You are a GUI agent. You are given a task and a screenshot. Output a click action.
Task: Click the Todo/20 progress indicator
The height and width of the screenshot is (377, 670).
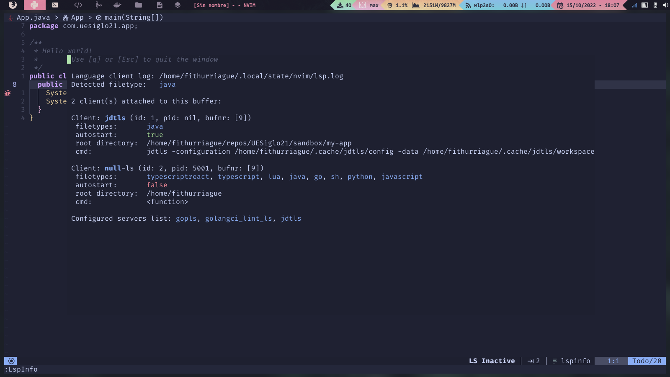click(x=647, y=361)
